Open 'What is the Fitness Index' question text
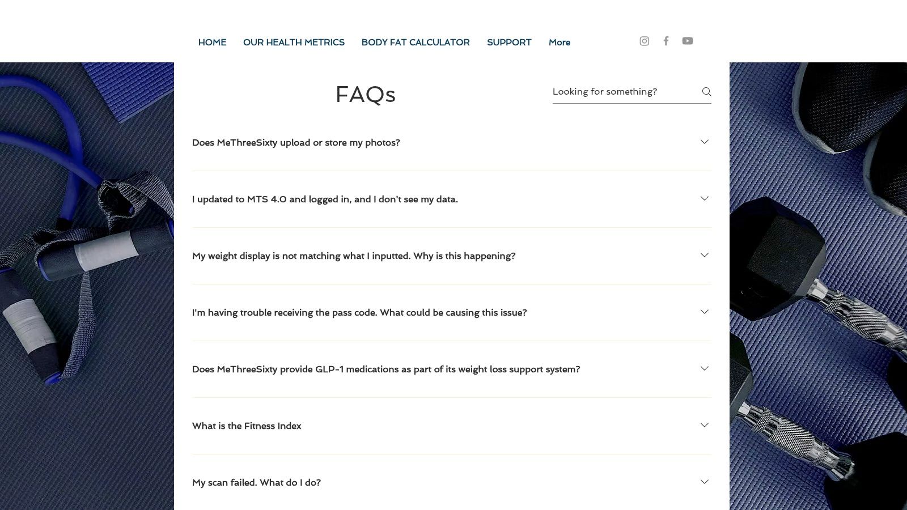This screenshot has width=907, height=510. (x=247, y=426)
